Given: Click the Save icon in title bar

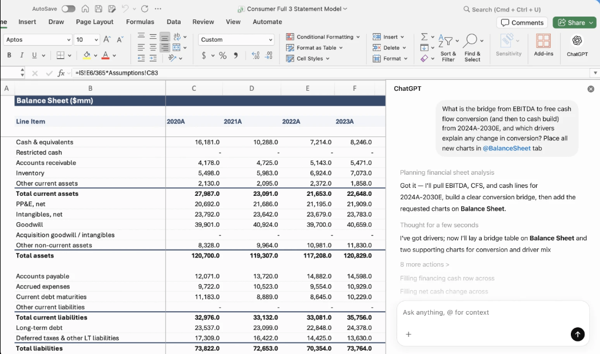Looking at the screenshot, I should click(98, 9).
